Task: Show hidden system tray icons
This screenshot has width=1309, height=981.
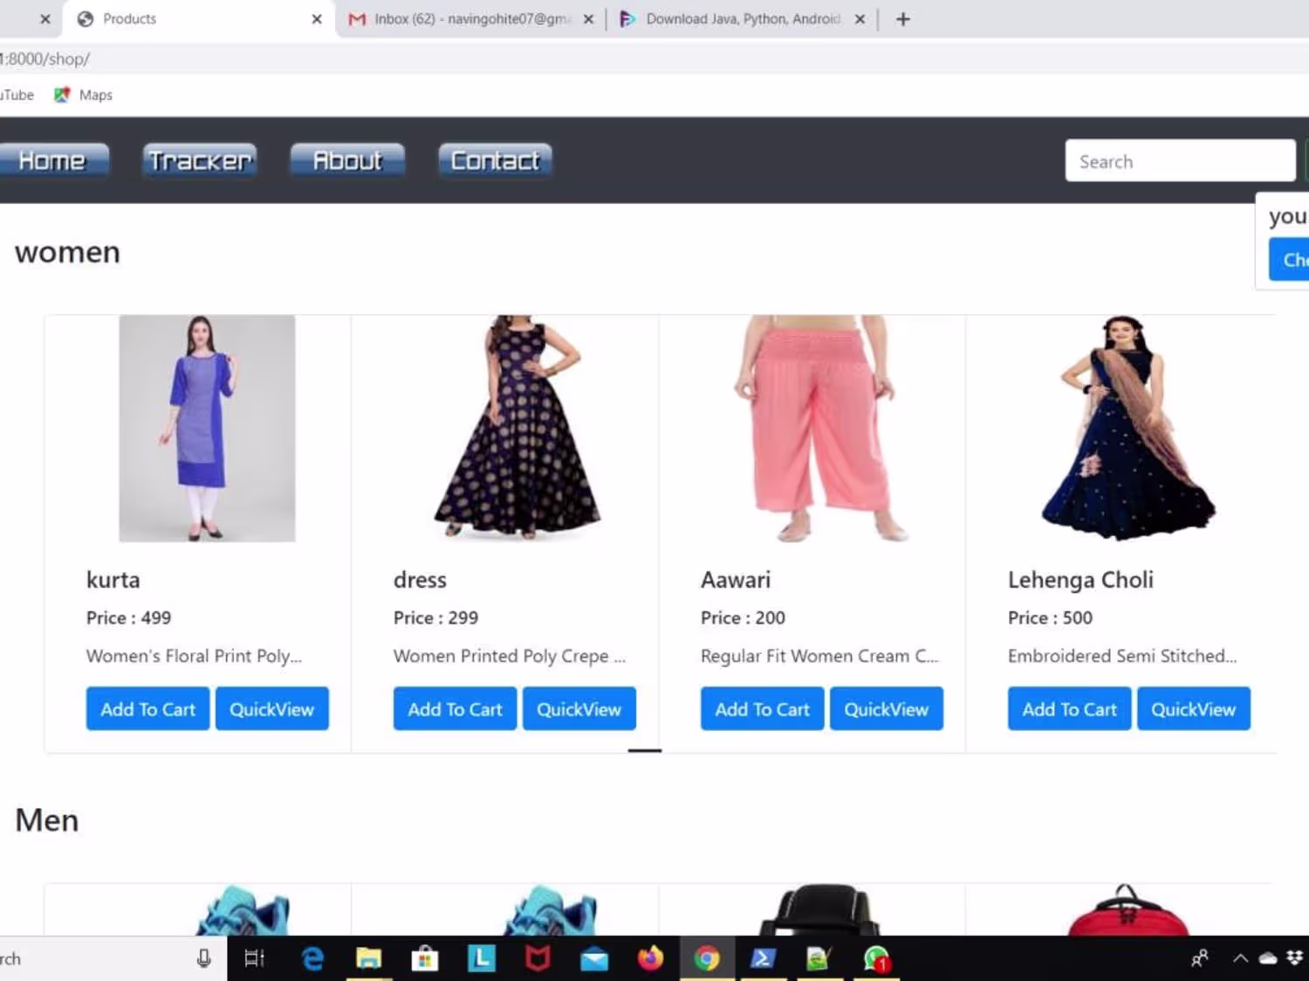Action: [1240, 958]
